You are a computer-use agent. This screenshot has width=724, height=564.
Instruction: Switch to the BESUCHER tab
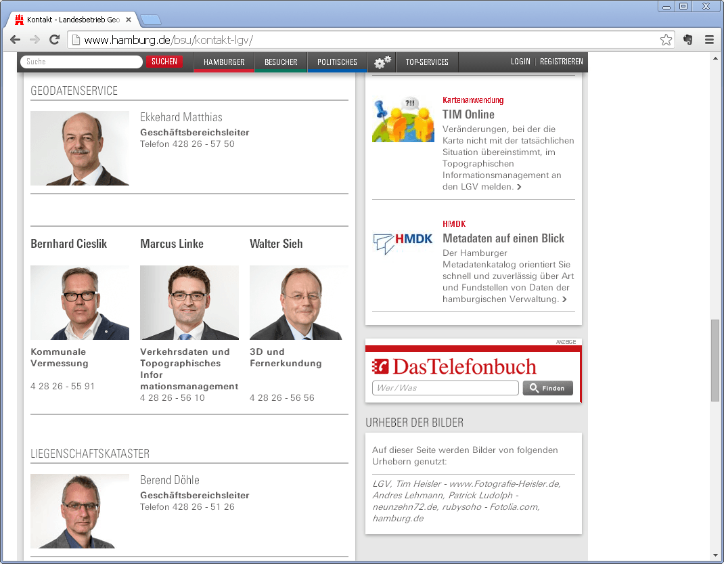pyautogui.click(x=280, y=62)
